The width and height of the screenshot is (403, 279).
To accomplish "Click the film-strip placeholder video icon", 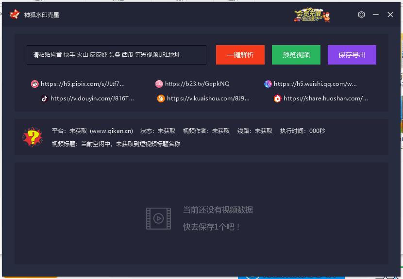I will 159,218.
